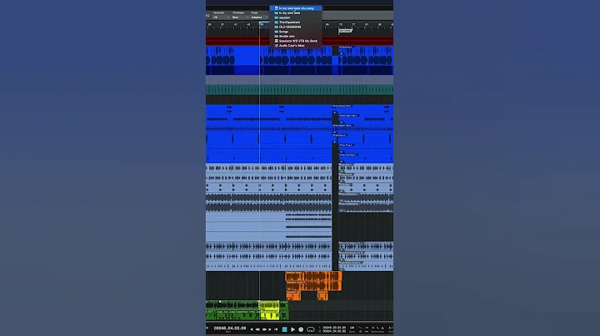Open the Snap Adaptive dropdown

[x=259, y=17]
